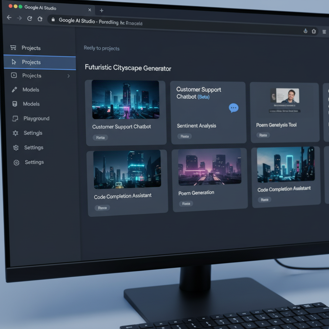Open the Poem Genelysis Tool project
The image size is (329, 329).
point(276,125)
